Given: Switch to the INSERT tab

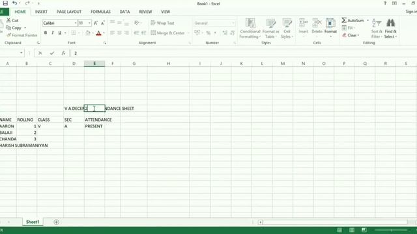Looking at the screenshot, I should pos(41,12).
